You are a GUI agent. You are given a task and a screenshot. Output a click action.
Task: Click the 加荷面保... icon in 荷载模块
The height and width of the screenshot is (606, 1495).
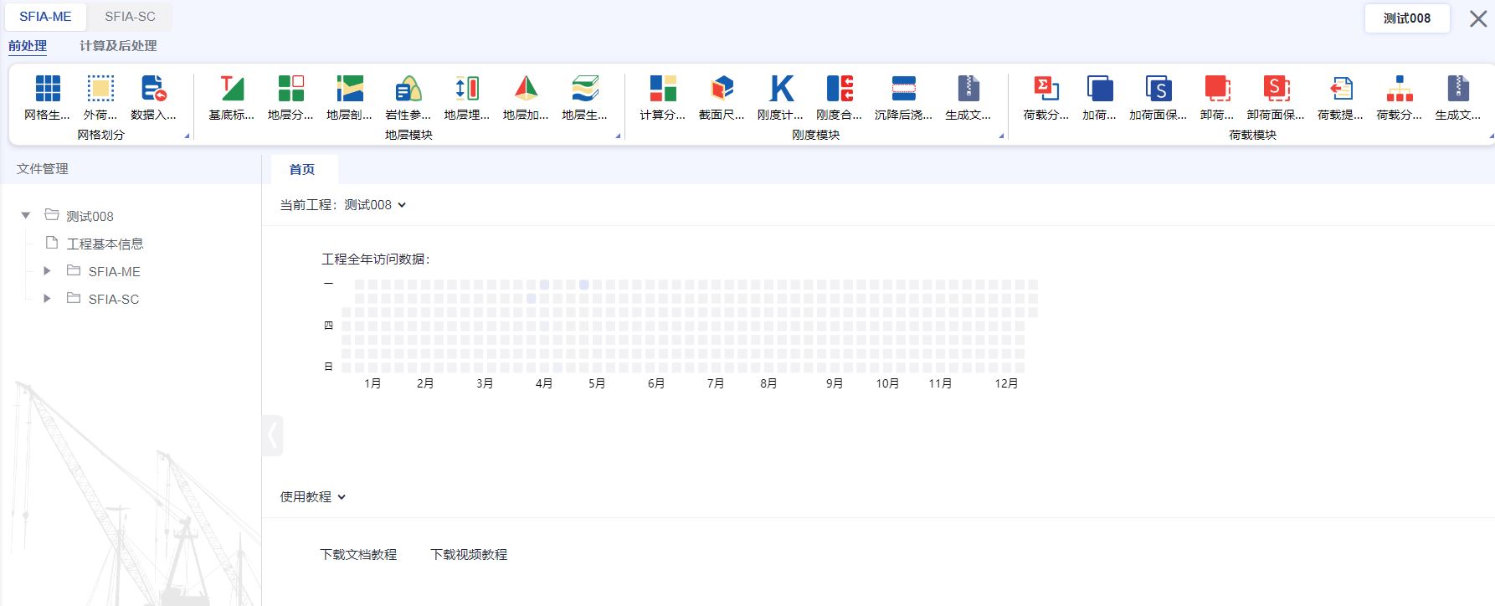(x=1158, y=89)
